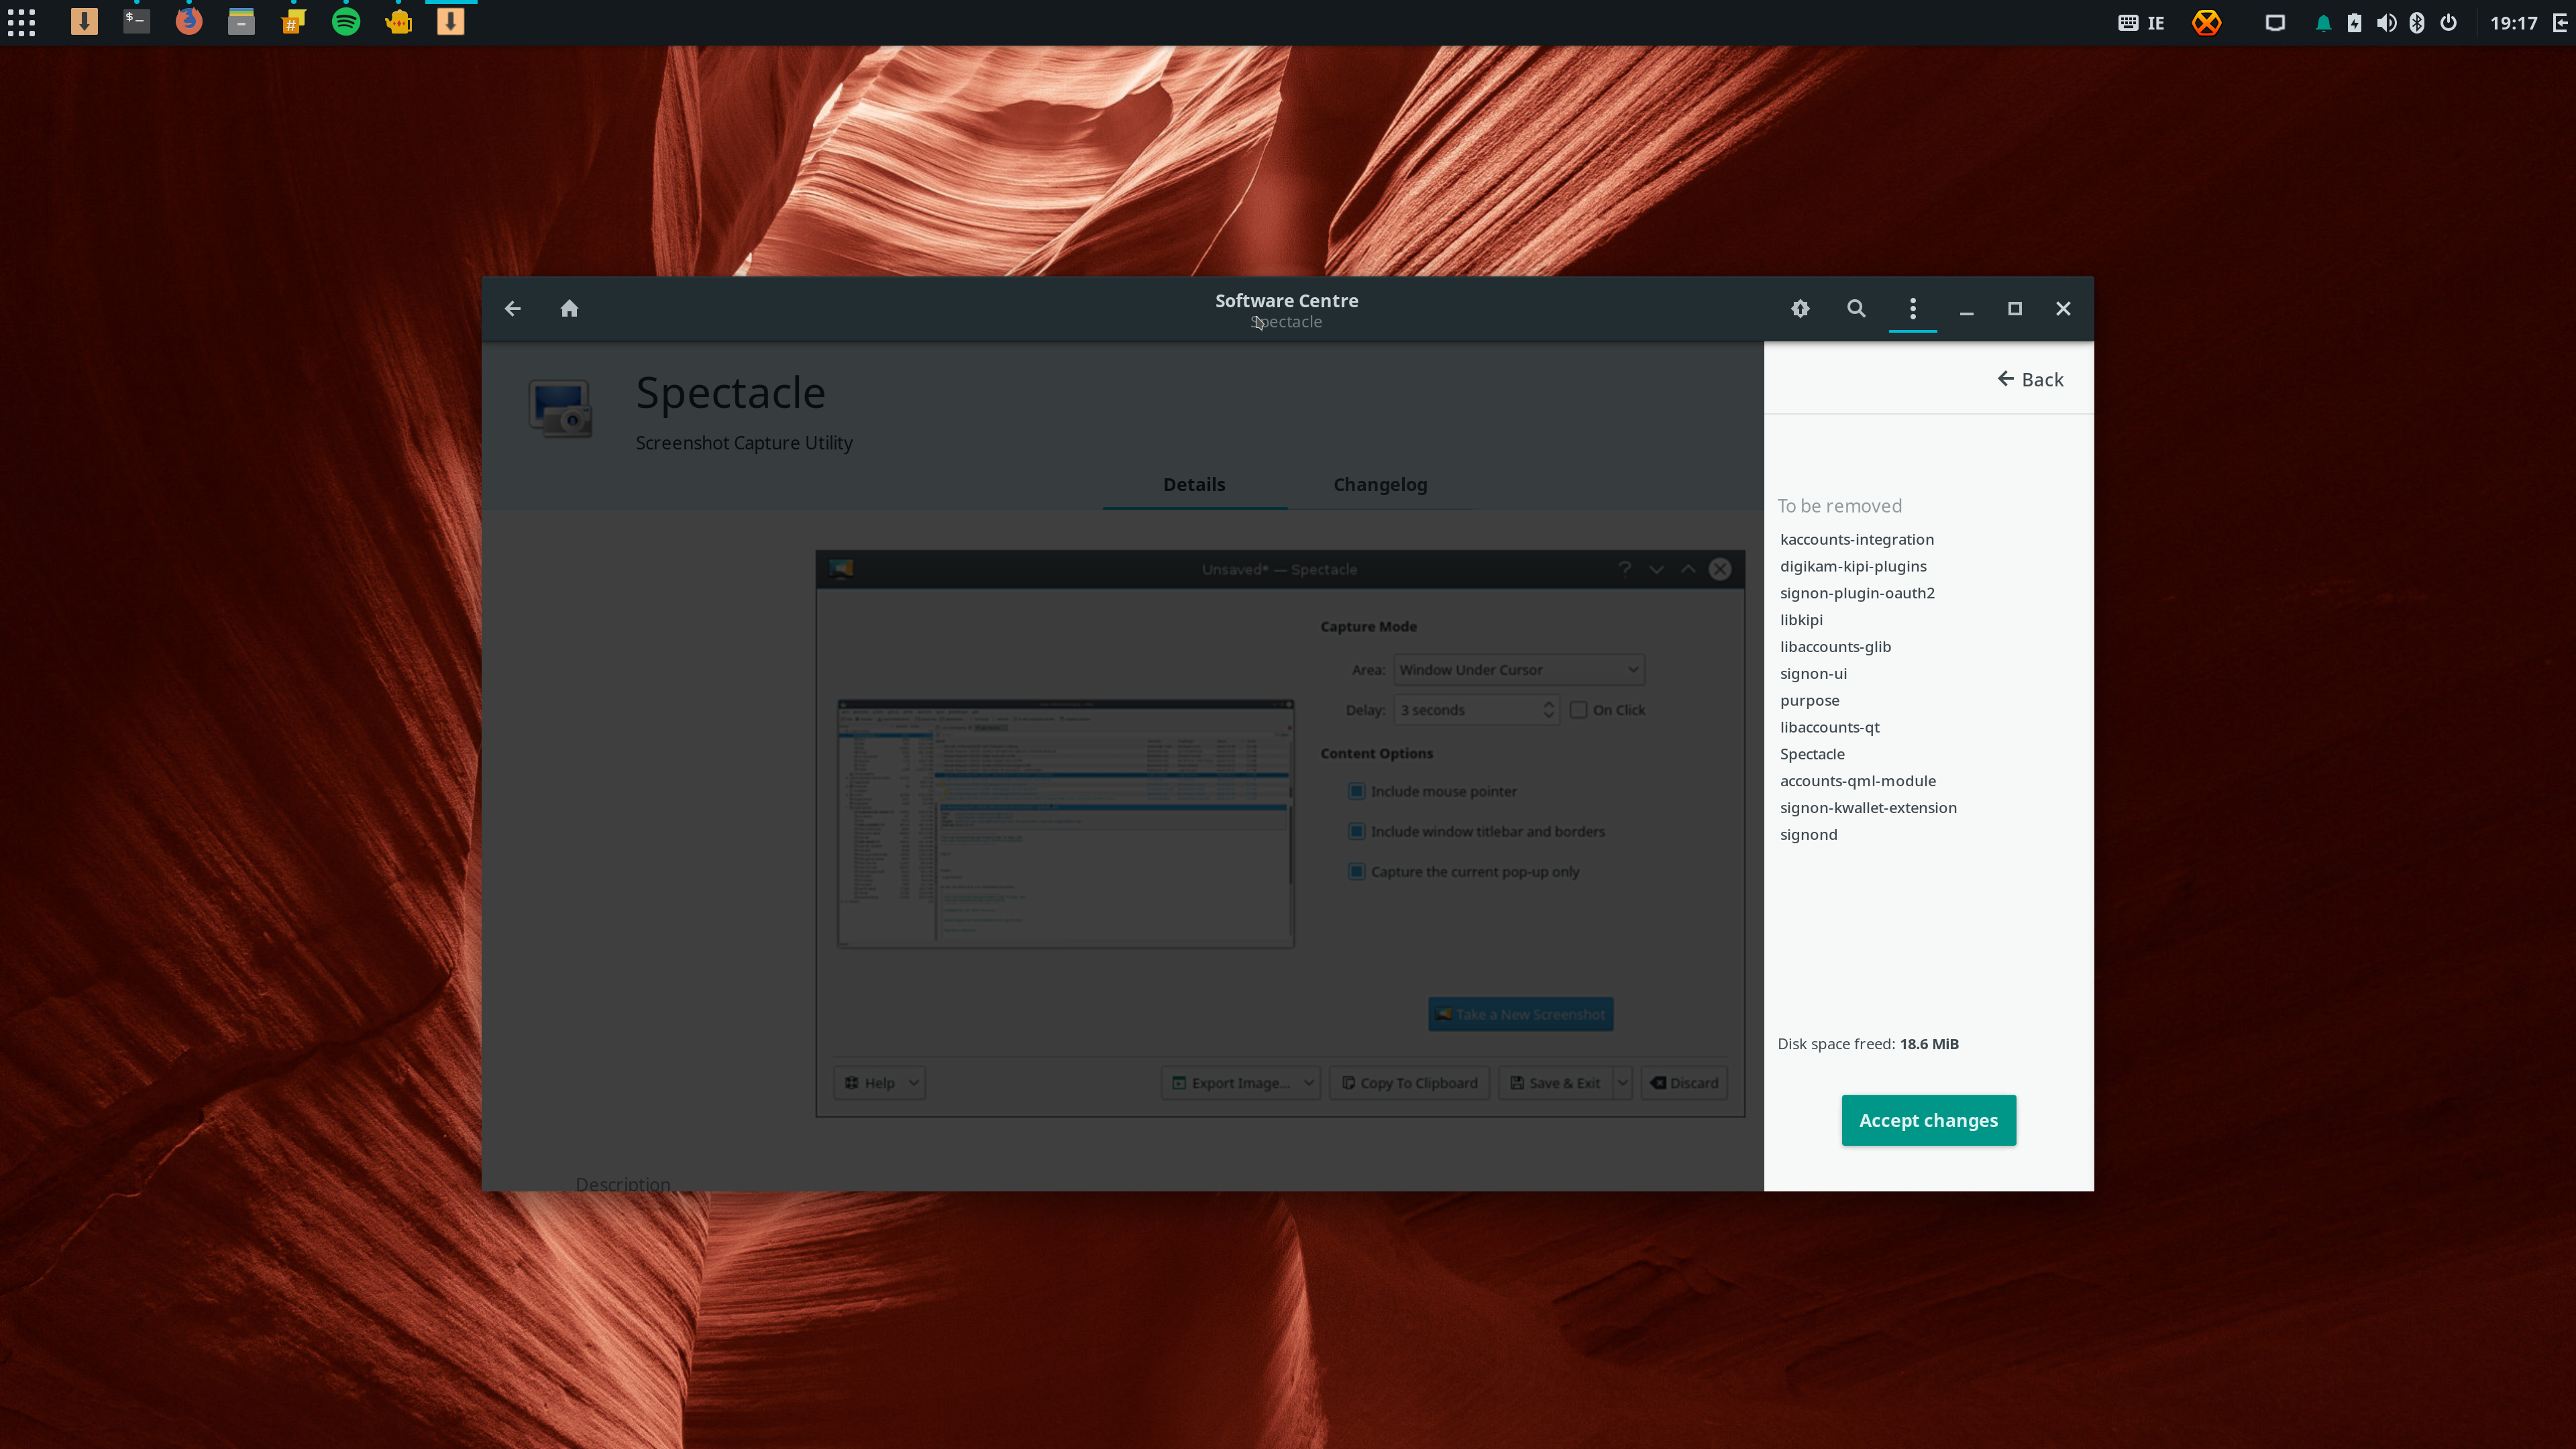
Task: Open the first download-arrow panel icon
Action: coord(84,22)
